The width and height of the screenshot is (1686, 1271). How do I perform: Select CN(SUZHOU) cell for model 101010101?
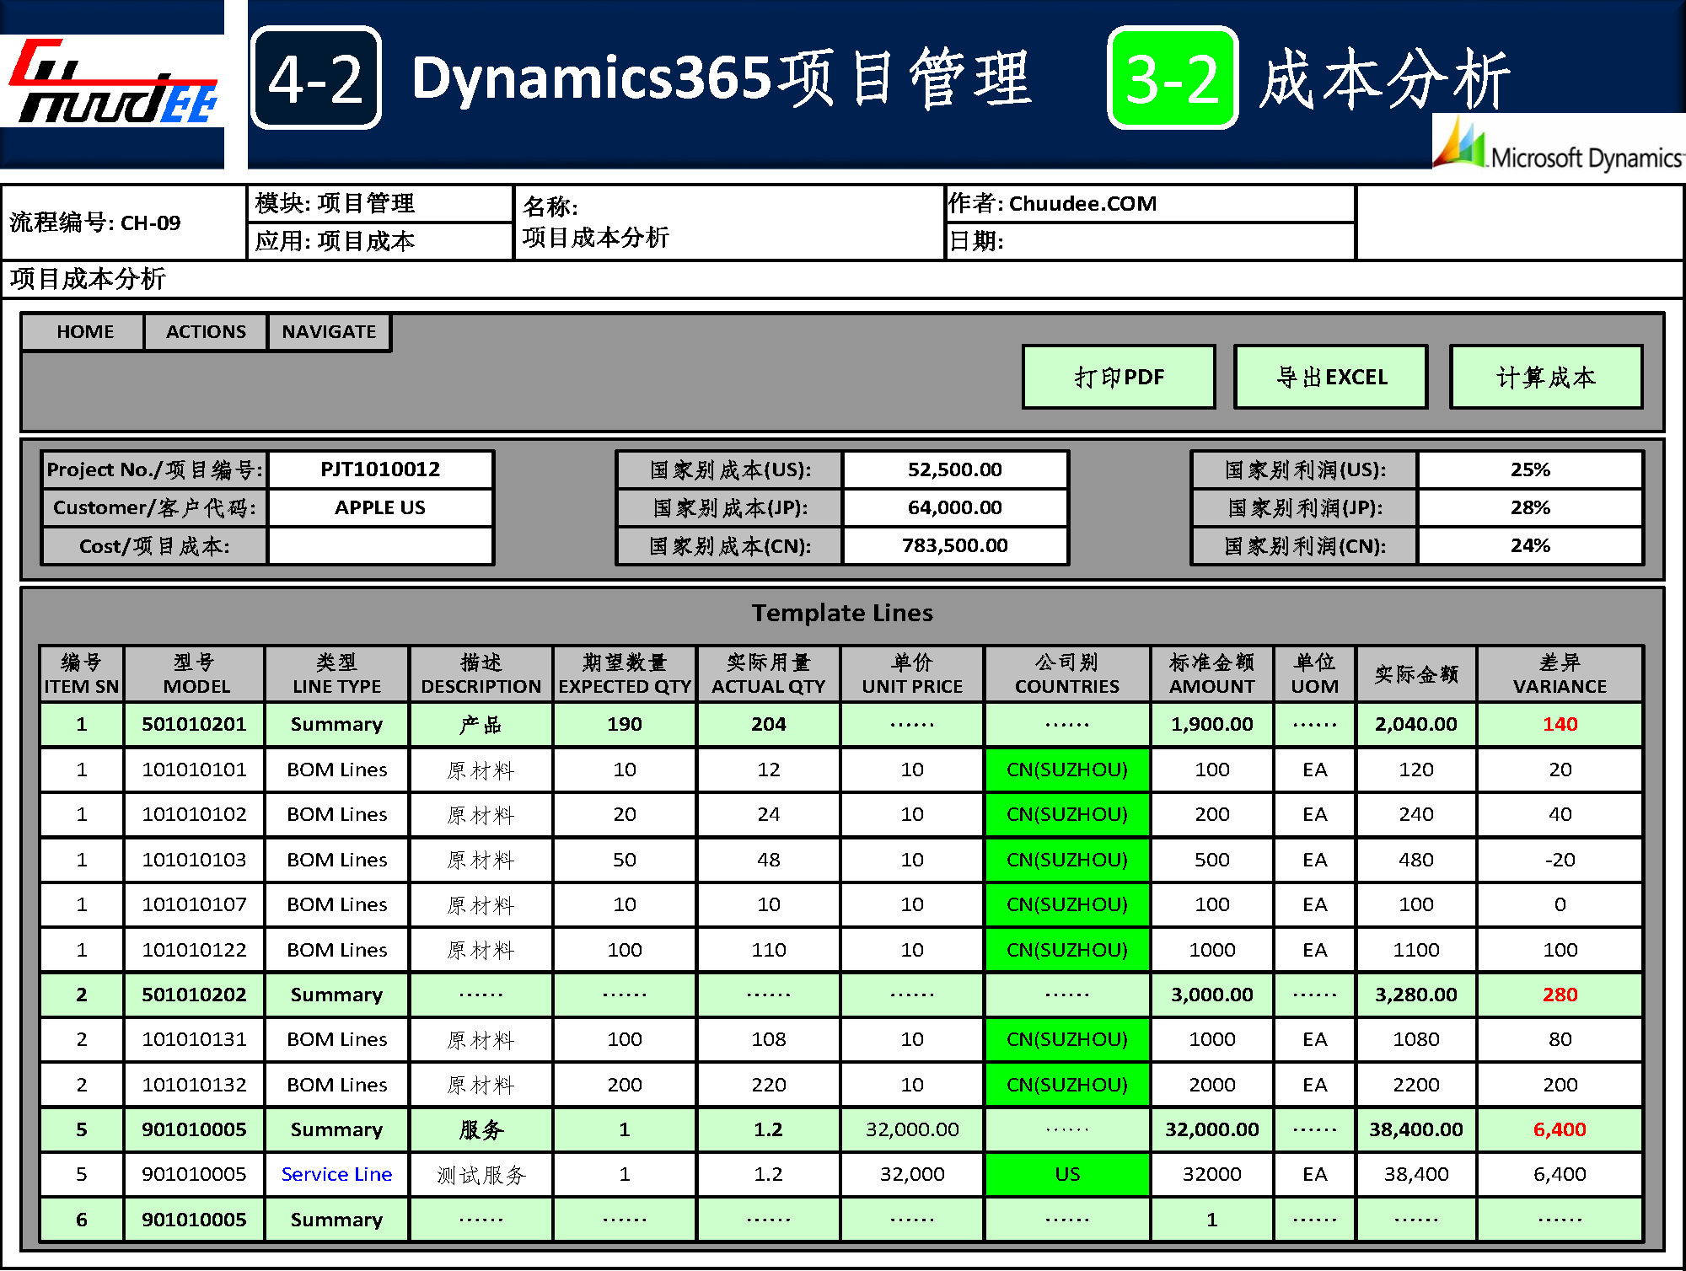(1066, 770)
